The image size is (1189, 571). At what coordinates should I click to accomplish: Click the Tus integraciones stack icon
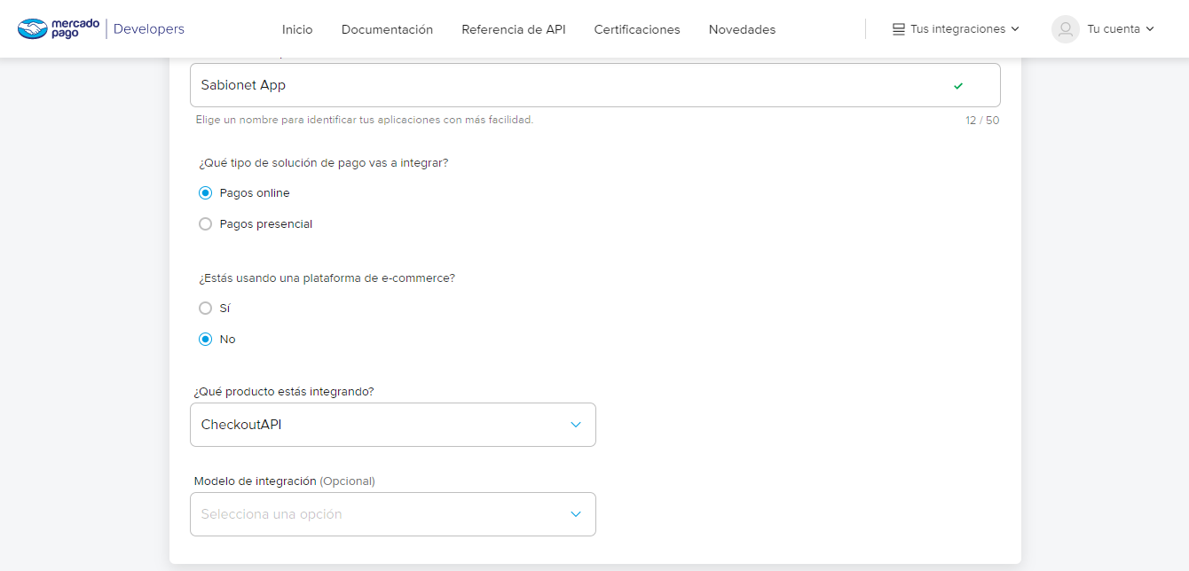pyautogui.click(x=898, y=29)
